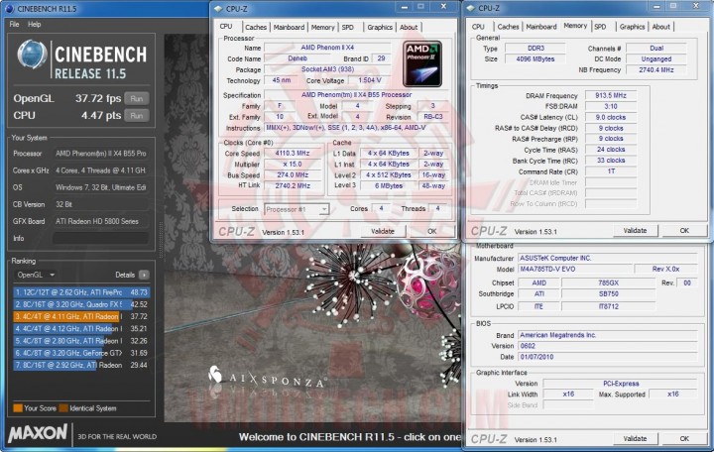Click left CPU-Z title bar icon
The width and height of the screenshot is (714, 452).
pos(218,8)
